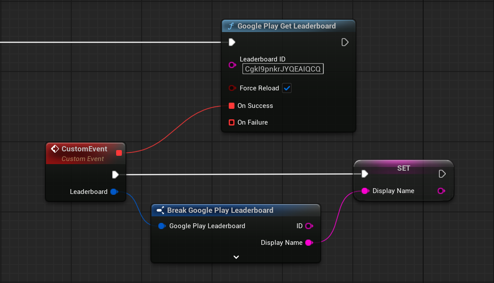The height and width of the screenshot is (283, 494).
Task: Click the Leaderboard ID string input pin
Action: (x=232, y=65)
